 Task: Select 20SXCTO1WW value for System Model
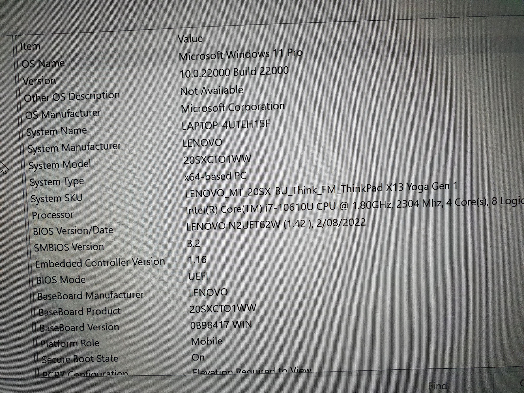(217, 160)
